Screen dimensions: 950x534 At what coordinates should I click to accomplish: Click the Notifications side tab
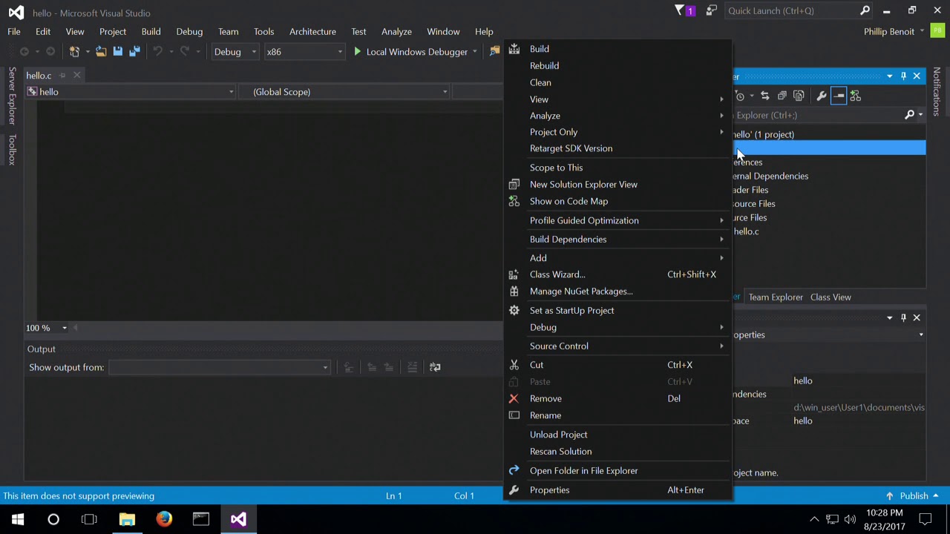click(x=937, y=91)
